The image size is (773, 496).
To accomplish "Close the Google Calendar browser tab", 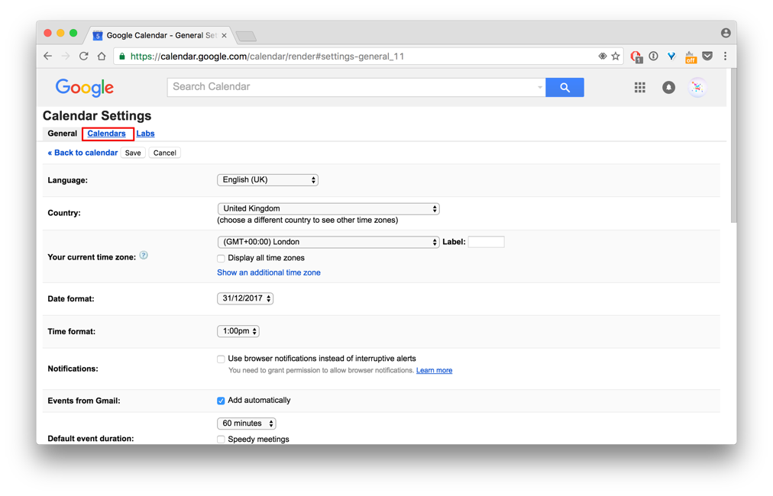I will click(225, 35).
